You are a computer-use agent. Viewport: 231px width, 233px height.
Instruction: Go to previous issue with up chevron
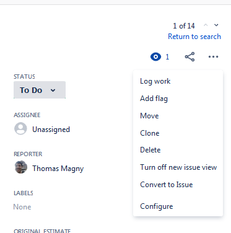206,25
